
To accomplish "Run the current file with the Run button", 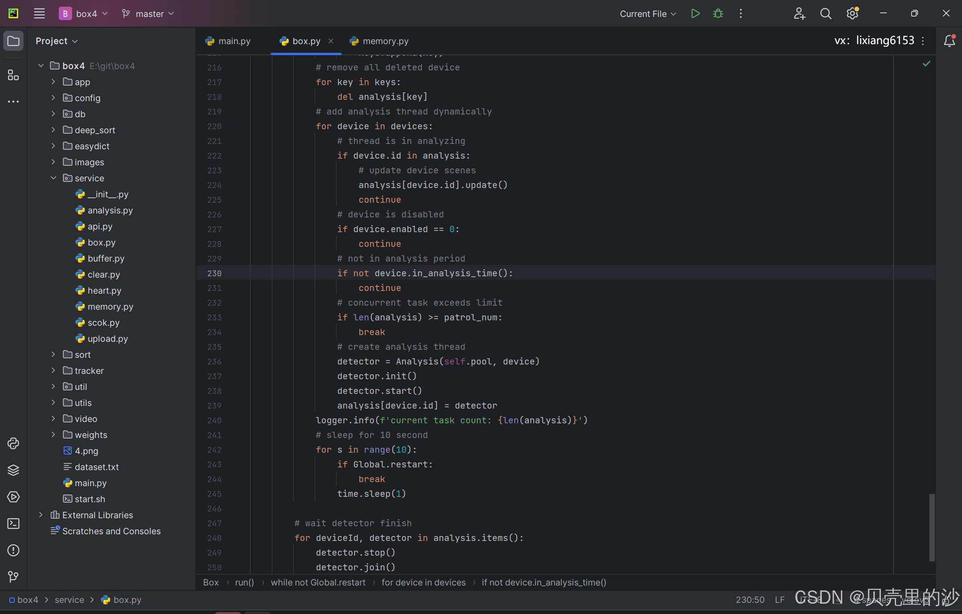I will coord(695,14).
